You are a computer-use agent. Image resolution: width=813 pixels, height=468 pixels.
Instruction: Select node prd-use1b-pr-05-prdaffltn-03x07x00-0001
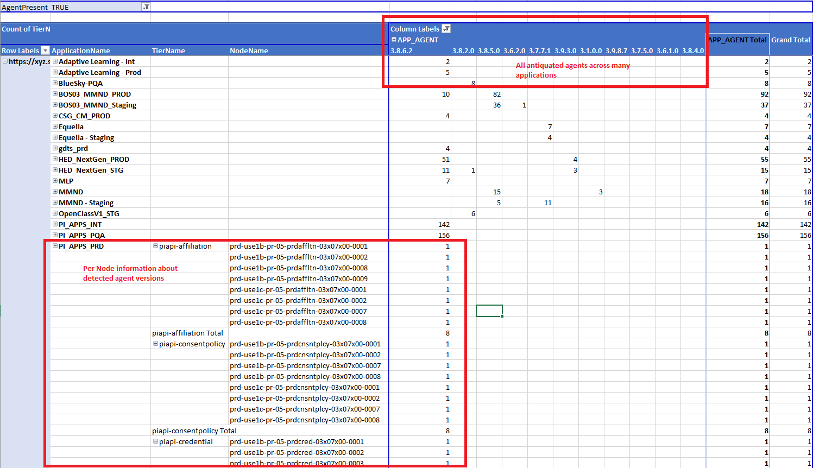(299, 246)
